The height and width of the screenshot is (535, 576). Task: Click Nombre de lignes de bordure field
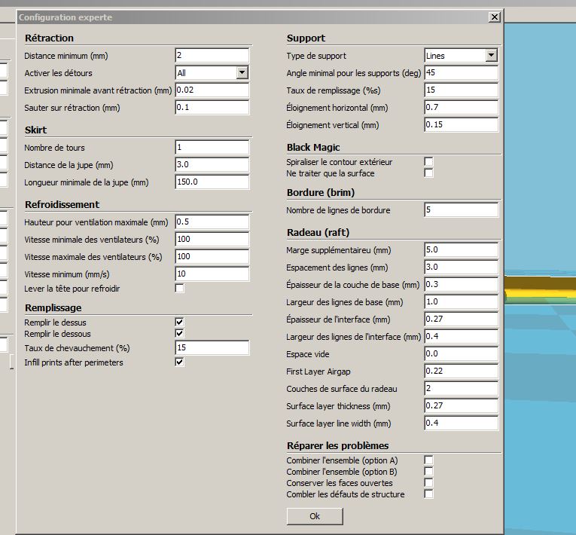461,210
